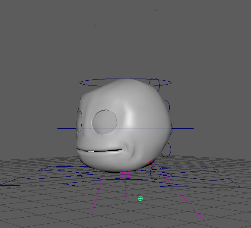Click the mouth slit on the head mesh

click(x=99, y=151)
